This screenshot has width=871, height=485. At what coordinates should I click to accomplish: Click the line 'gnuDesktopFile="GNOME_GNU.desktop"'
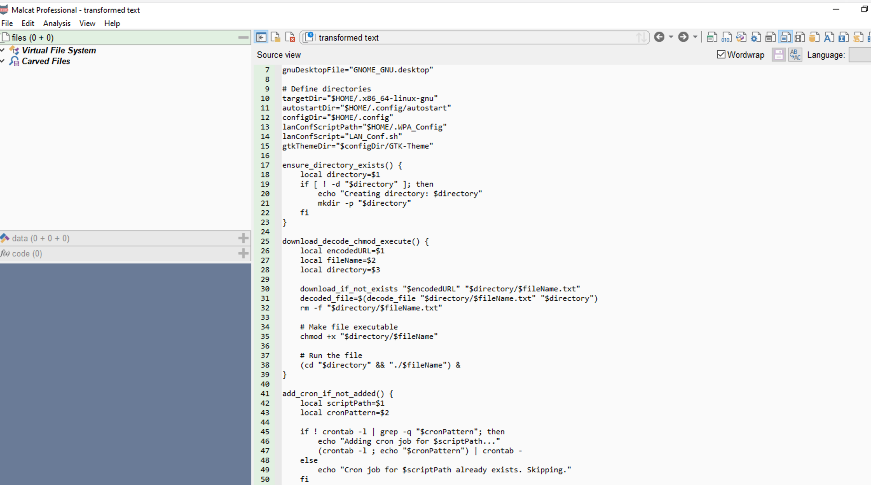click(358, 70)
